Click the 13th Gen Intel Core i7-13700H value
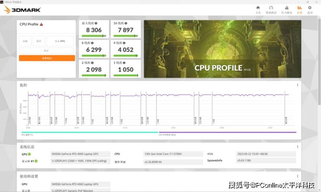This screenshot has height=192, width=321. click(173, 154)
